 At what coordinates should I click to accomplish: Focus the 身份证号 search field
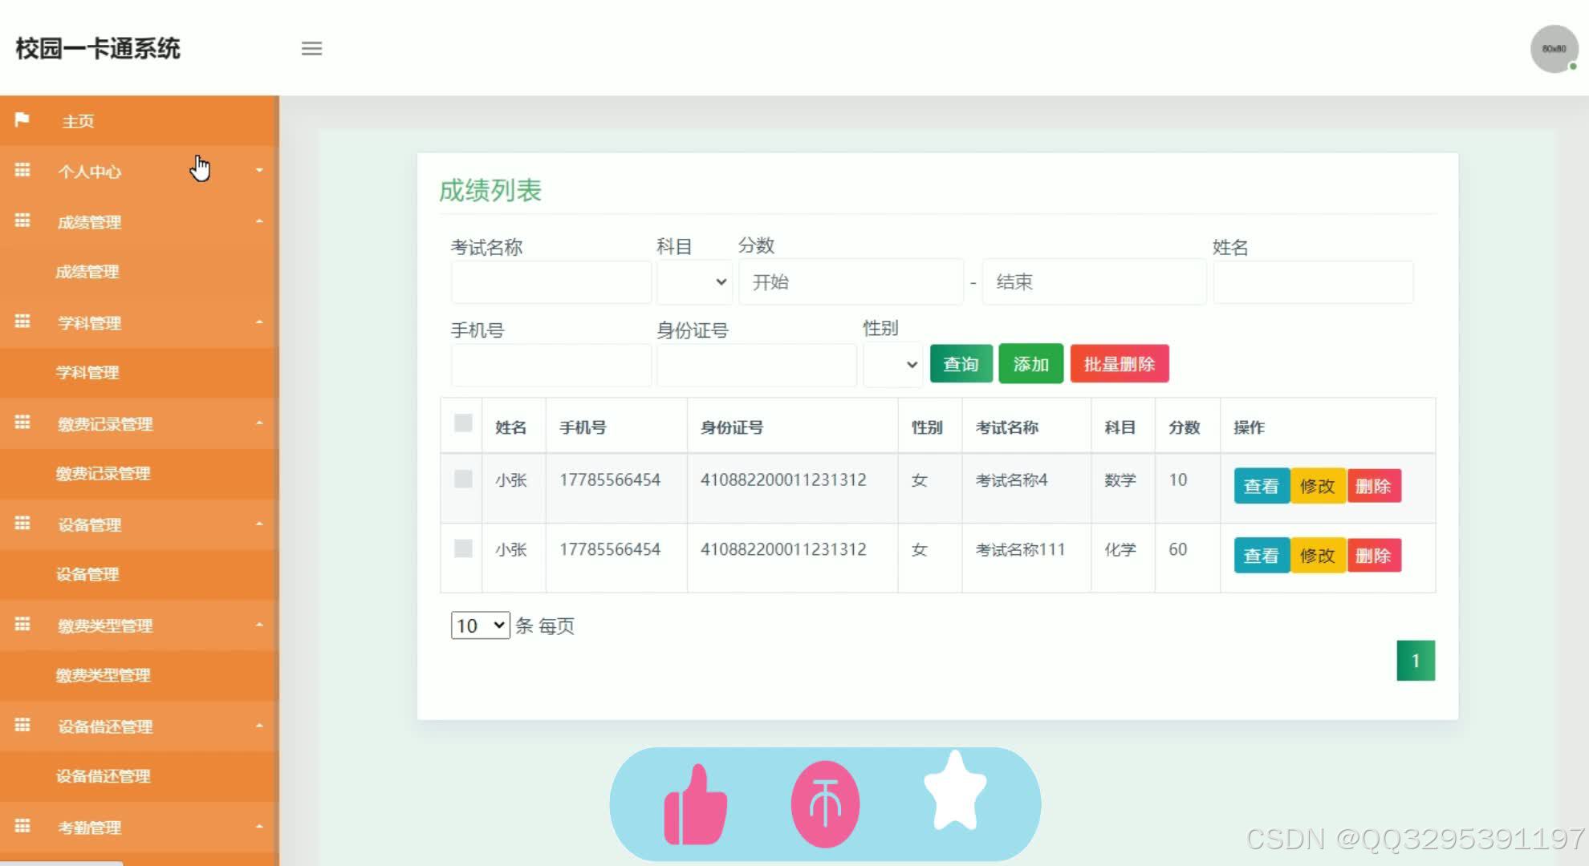(x=756, y=365)
